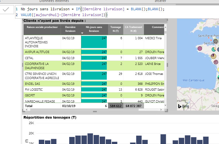The height and width of the screenshot is (144, 219).
Task: Click inside the DAX formula editor
Action: click(117, 12)
